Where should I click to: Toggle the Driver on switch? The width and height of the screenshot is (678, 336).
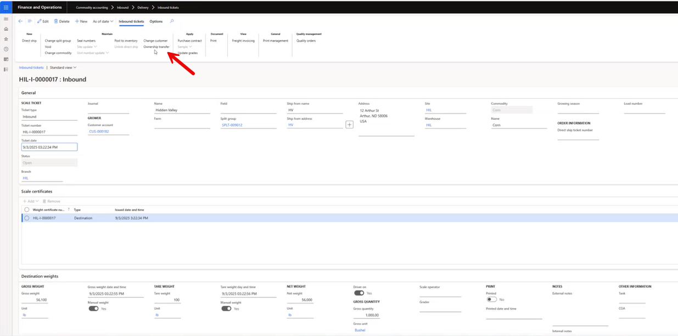click(x=359, y=293)
